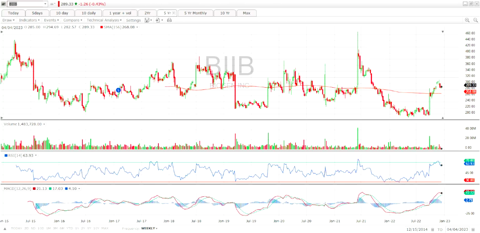Viewport: 480px width, 233px height.
Task: Open the export icon dropdown arrow
Action: coord(162,20)
